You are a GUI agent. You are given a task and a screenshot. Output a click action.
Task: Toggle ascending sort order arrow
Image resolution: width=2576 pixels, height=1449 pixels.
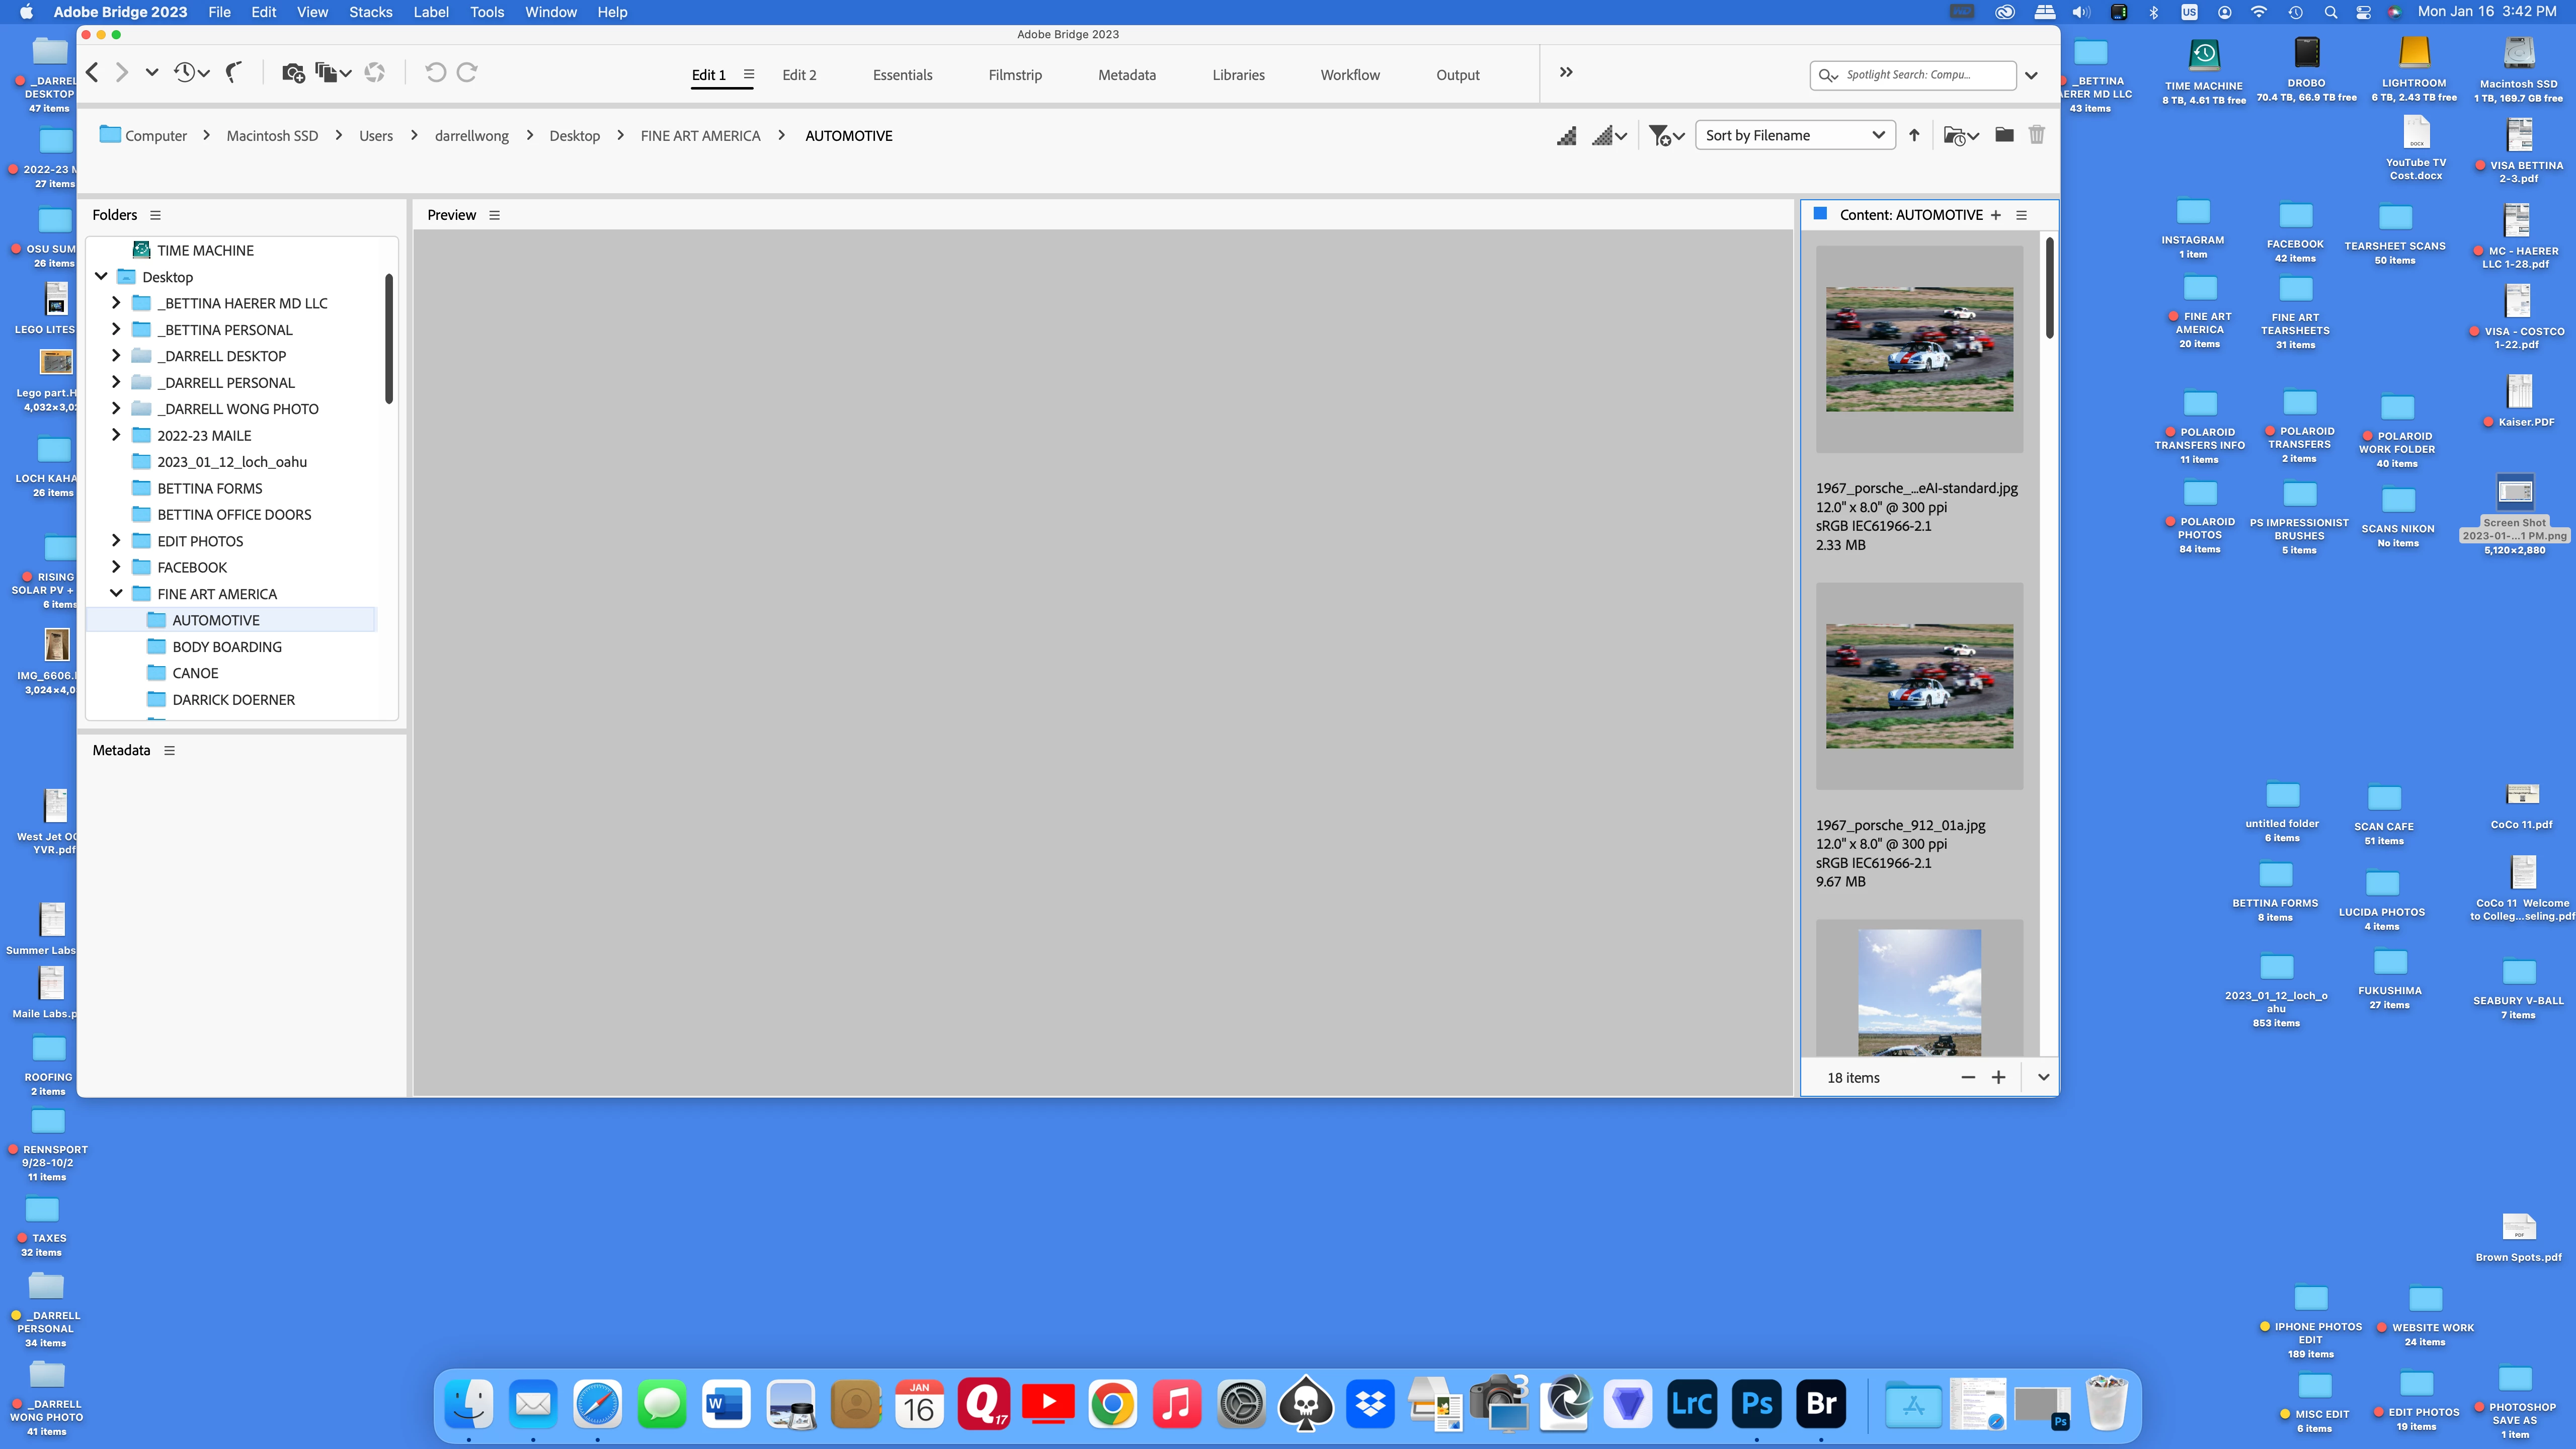point(1914,135)
